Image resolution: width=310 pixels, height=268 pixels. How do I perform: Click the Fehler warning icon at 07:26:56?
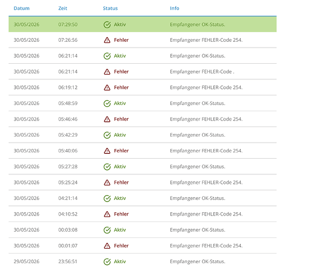(x=107, y=40)
